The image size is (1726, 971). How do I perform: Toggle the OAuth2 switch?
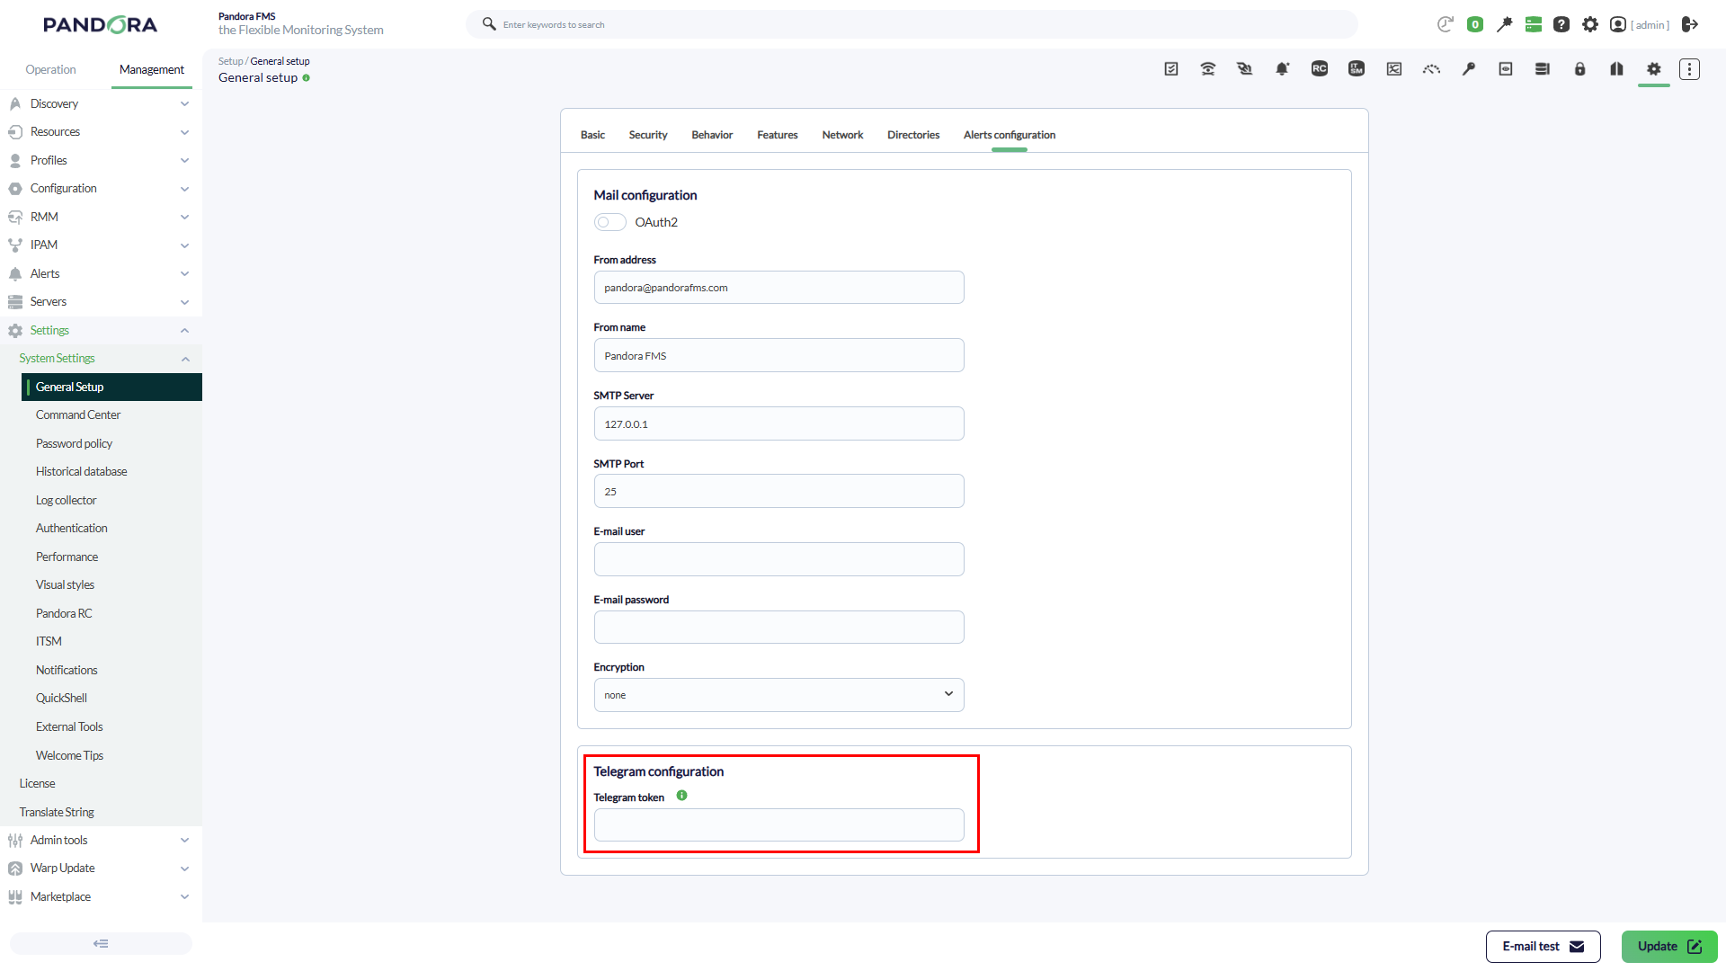609,222
